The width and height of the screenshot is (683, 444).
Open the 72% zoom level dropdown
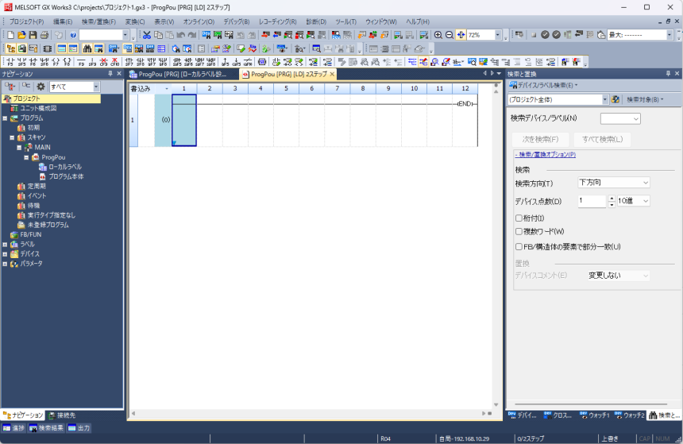[x=498, y=36]
